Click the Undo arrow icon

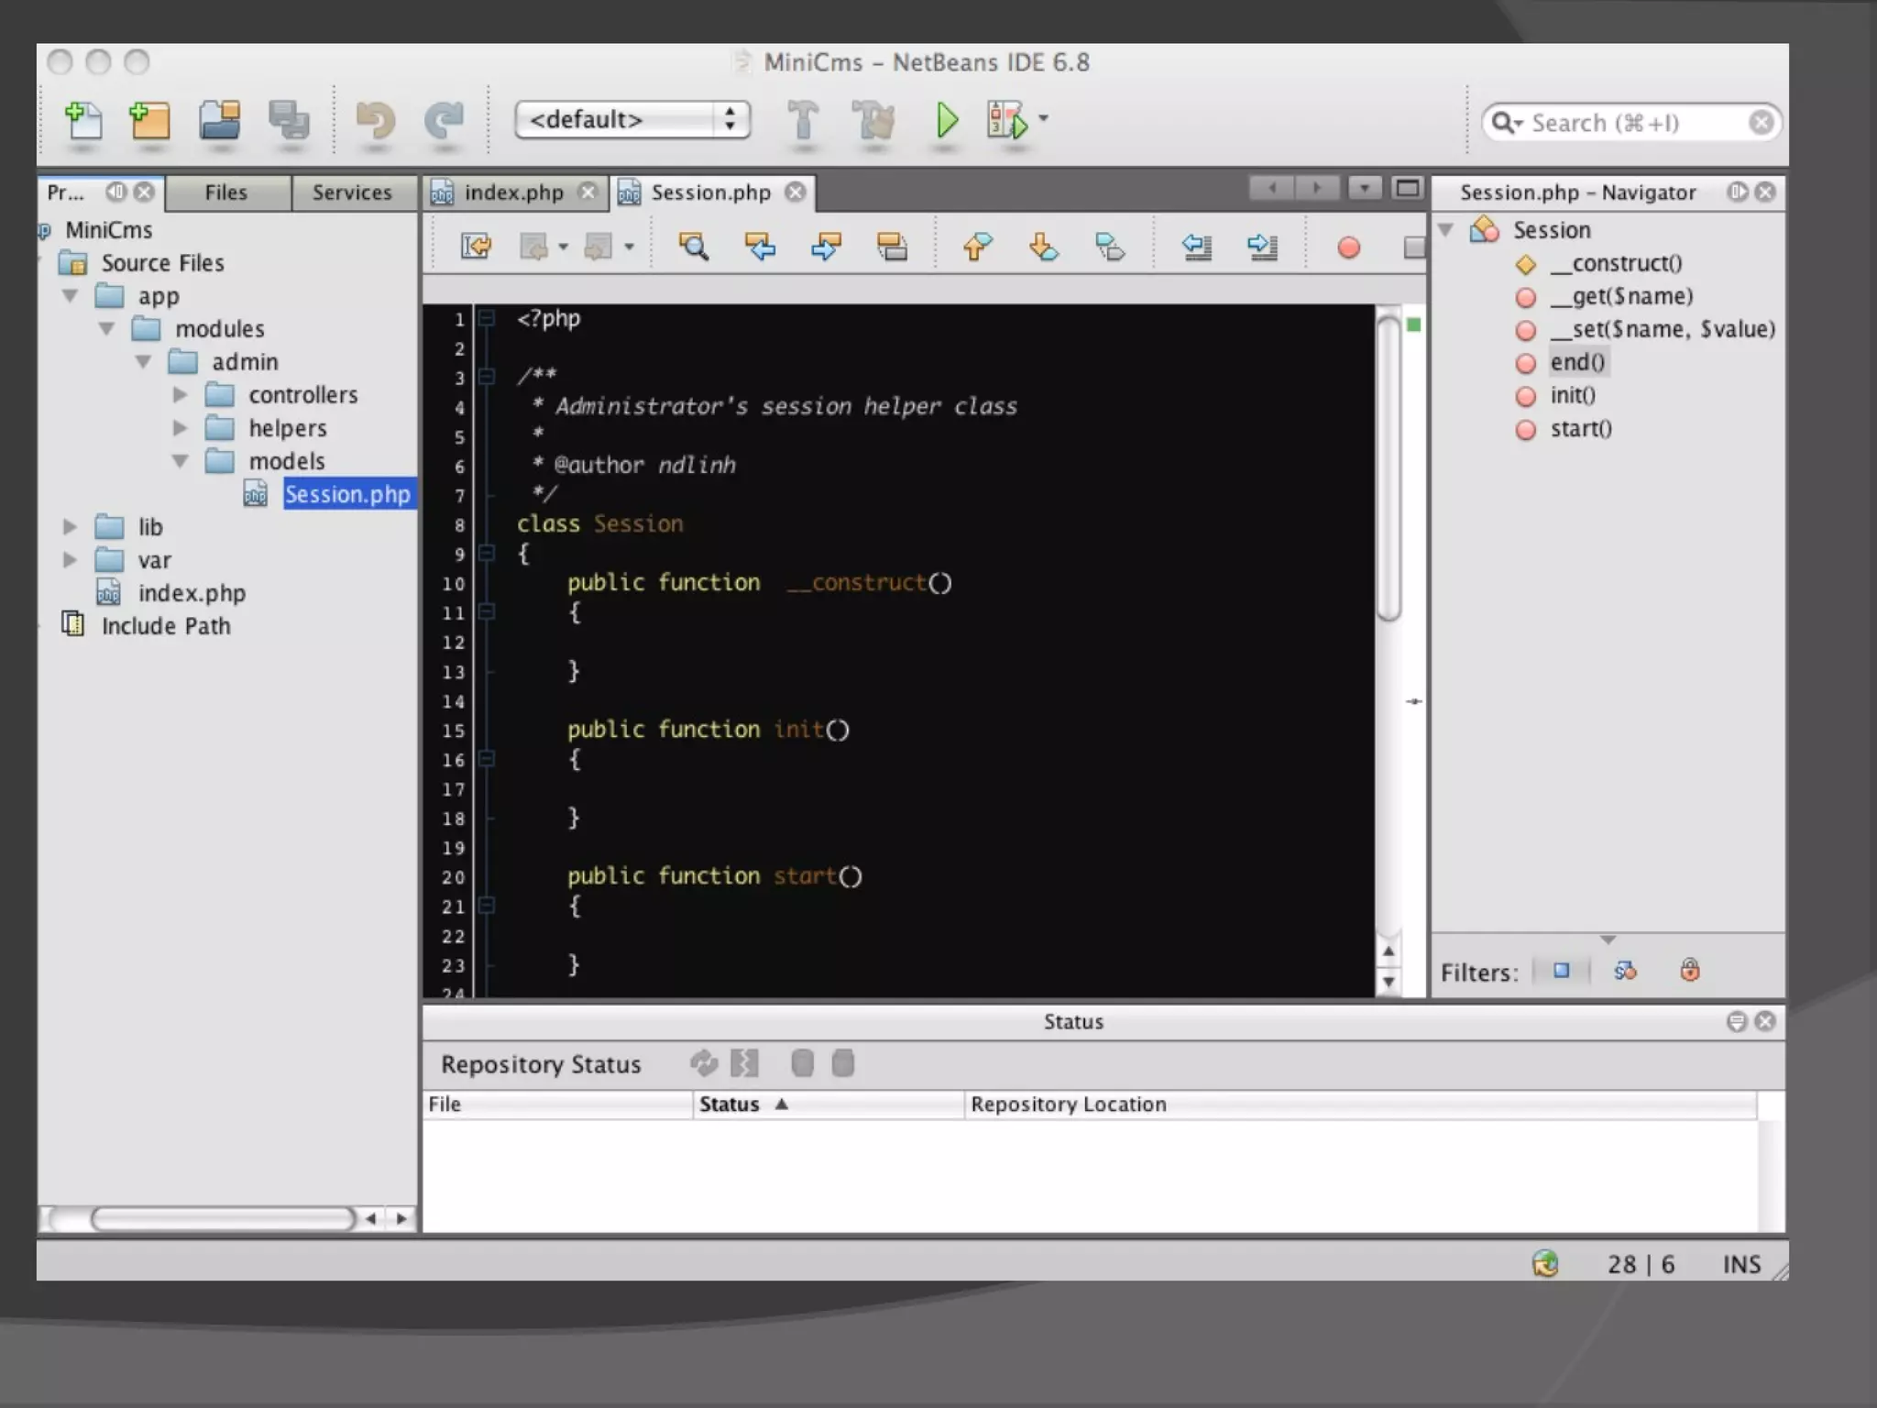tap(375, 121)
